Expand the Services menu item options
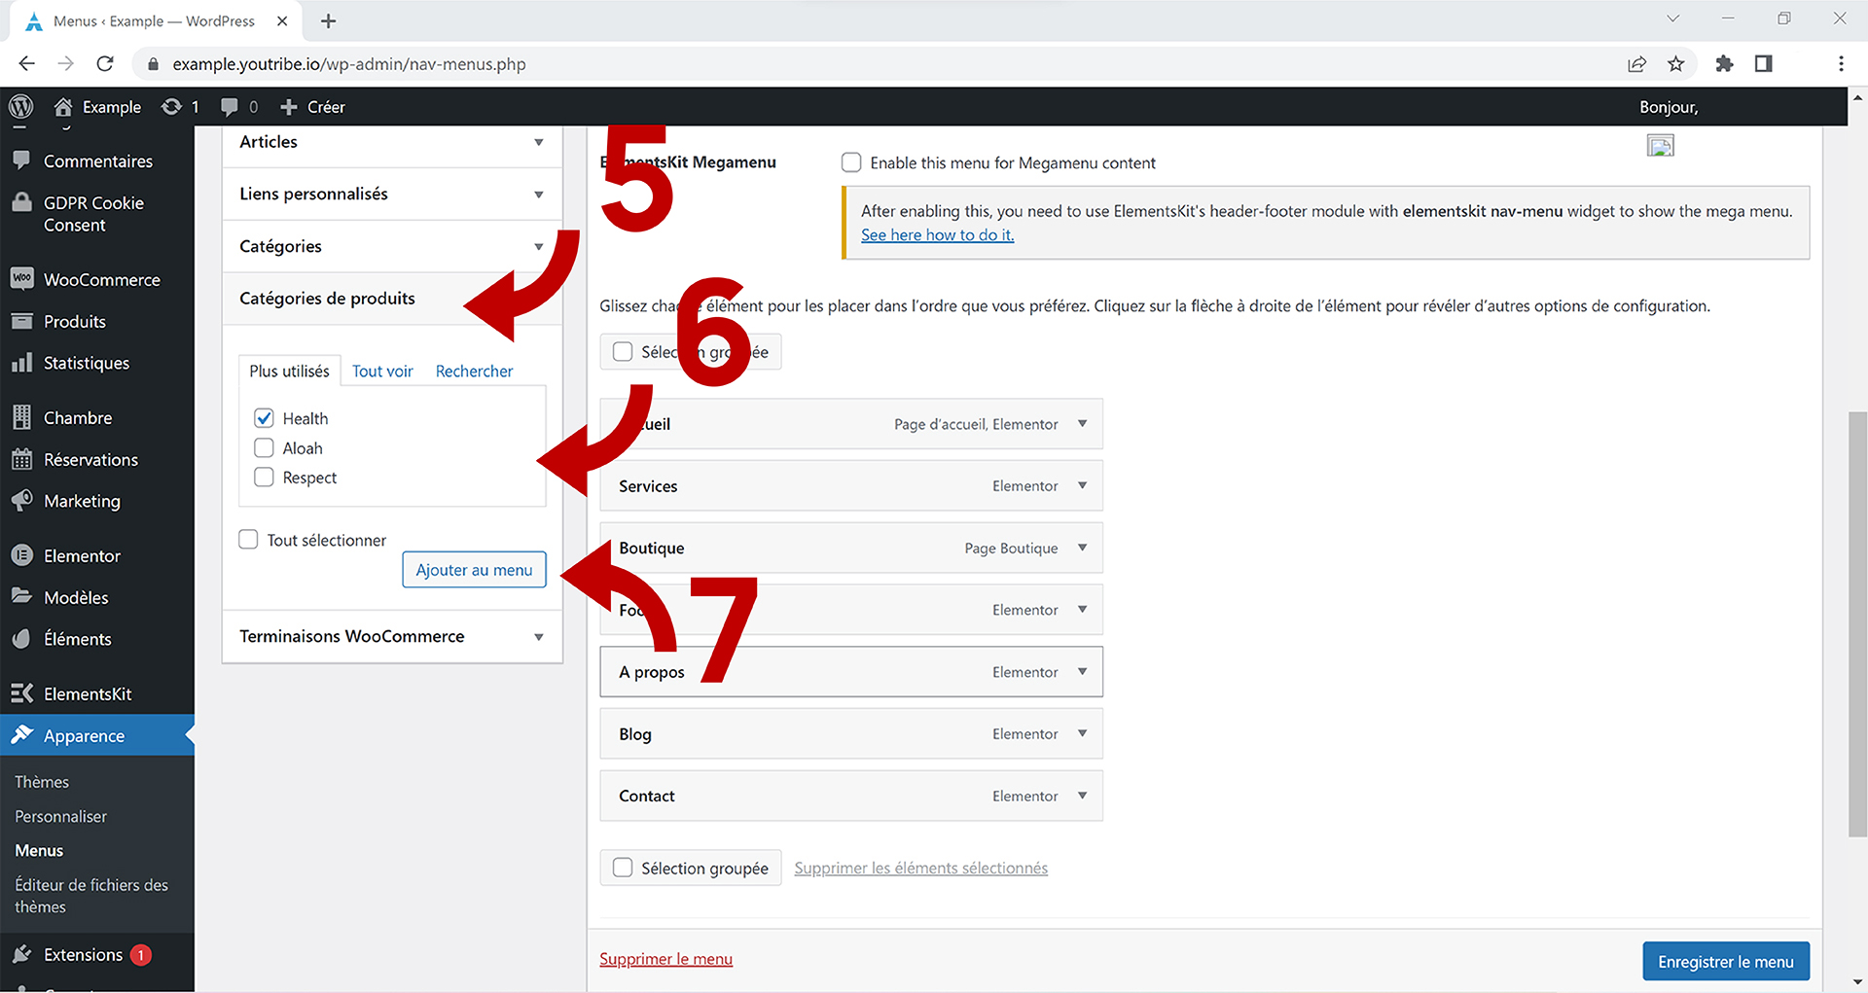This screenshot has width=1868, height=993. [x=1082, y=485]
